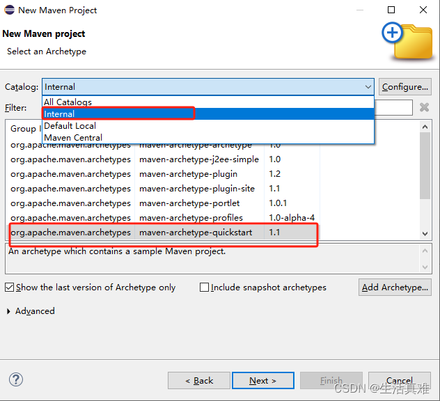Image resolution: width=440 pixels, height=401 pixels.
Task: Open the Catalog combo box arrow
Action: [368, 87]
